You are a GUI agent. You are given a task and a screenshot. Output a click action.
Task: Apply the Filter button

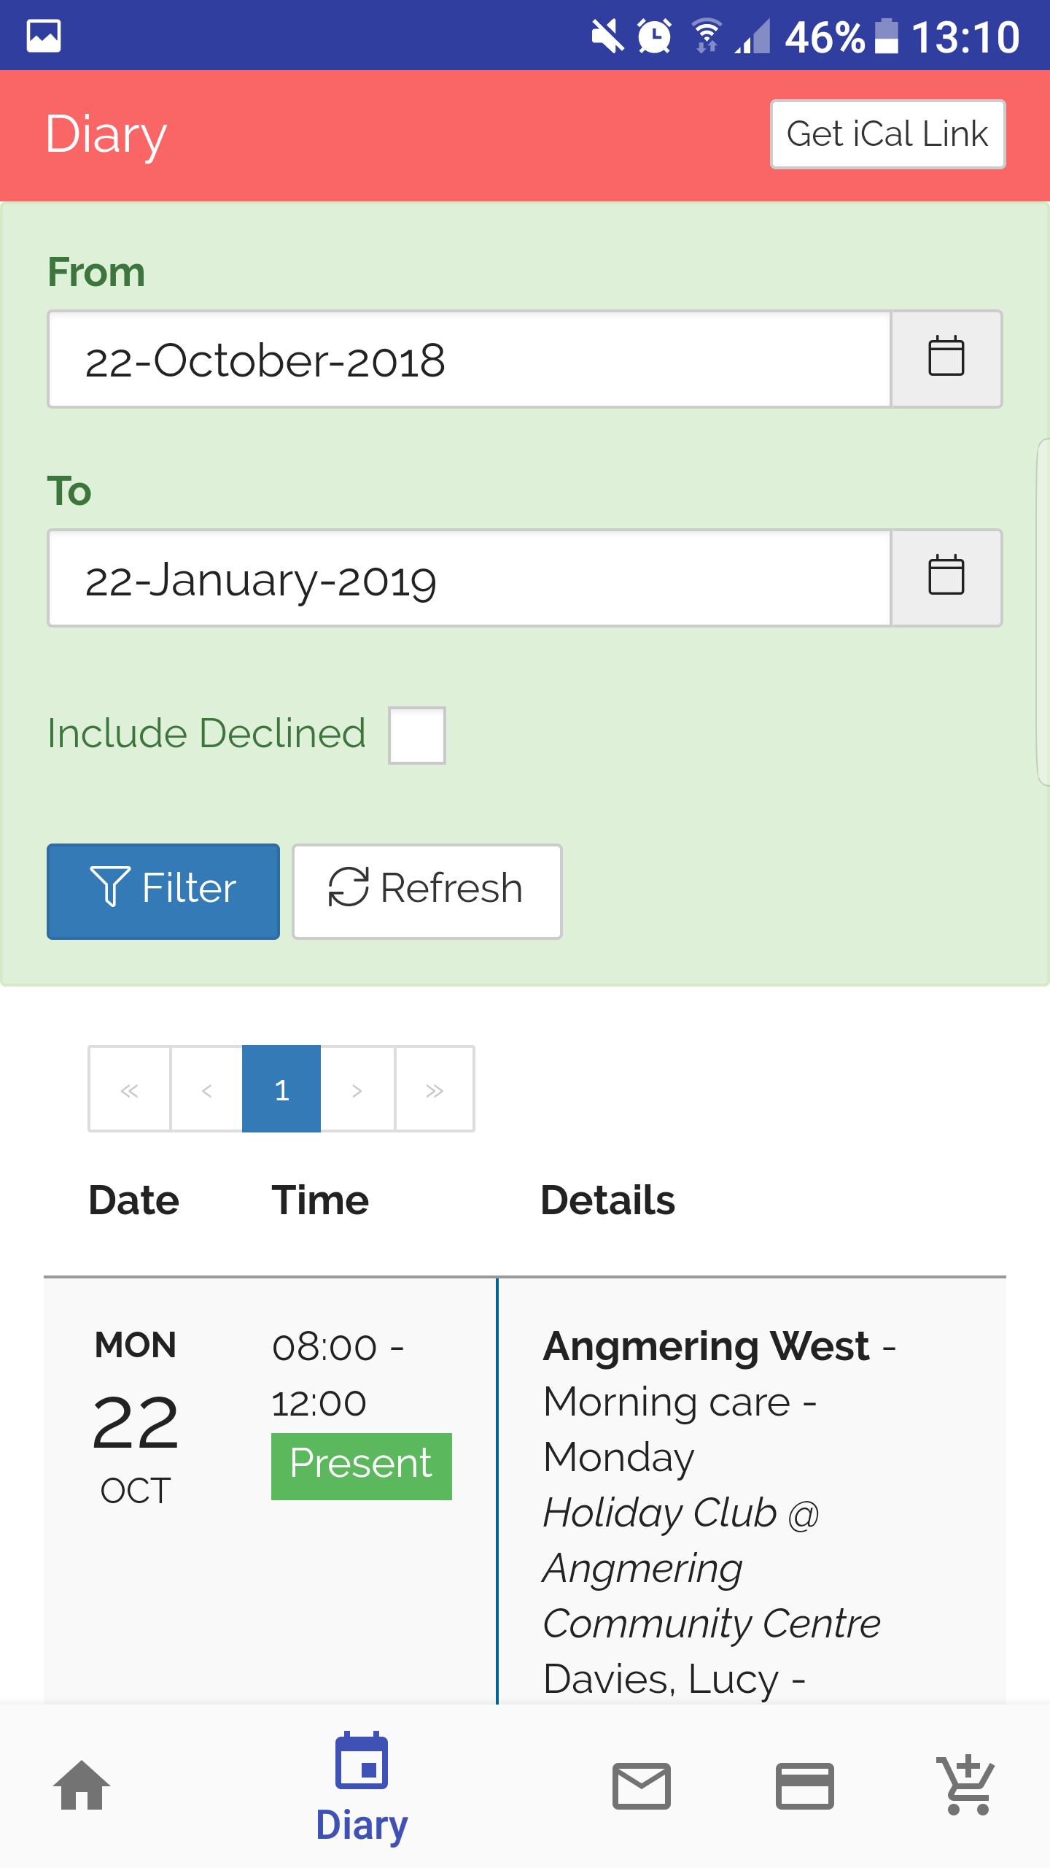pos(163,891)
